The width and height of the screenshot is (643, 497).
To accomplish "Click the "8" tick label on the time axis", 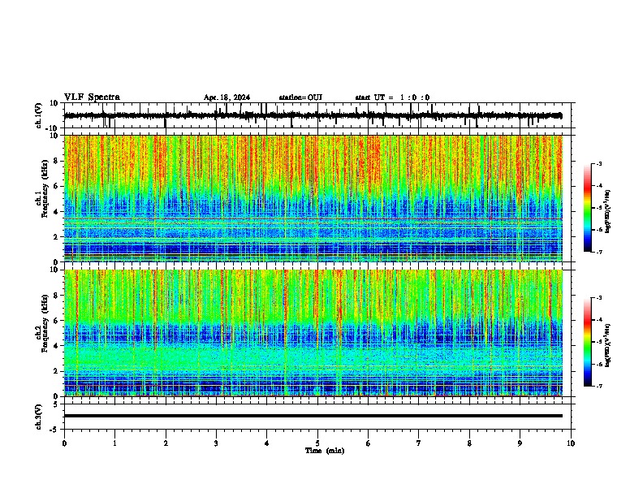I will pos(469,443).
